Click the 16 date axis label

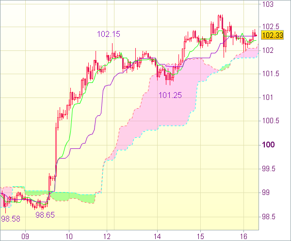coord(243,237)
